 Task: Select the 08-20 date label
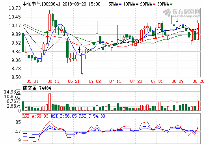point(198,81)
